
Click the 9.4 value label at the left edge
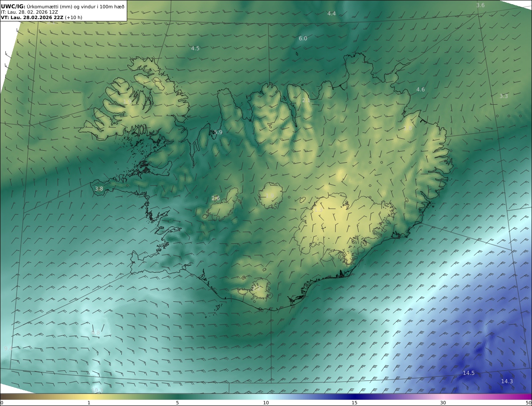click(8, 349)
